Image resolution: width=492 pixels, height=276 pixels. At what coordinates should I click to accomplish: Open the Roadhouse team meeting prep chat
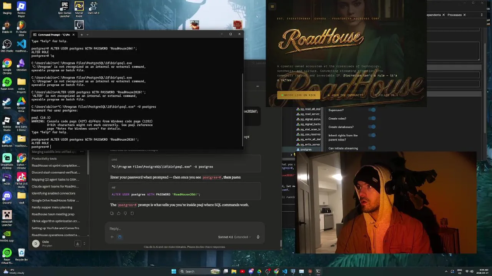[x=53, y=214]
